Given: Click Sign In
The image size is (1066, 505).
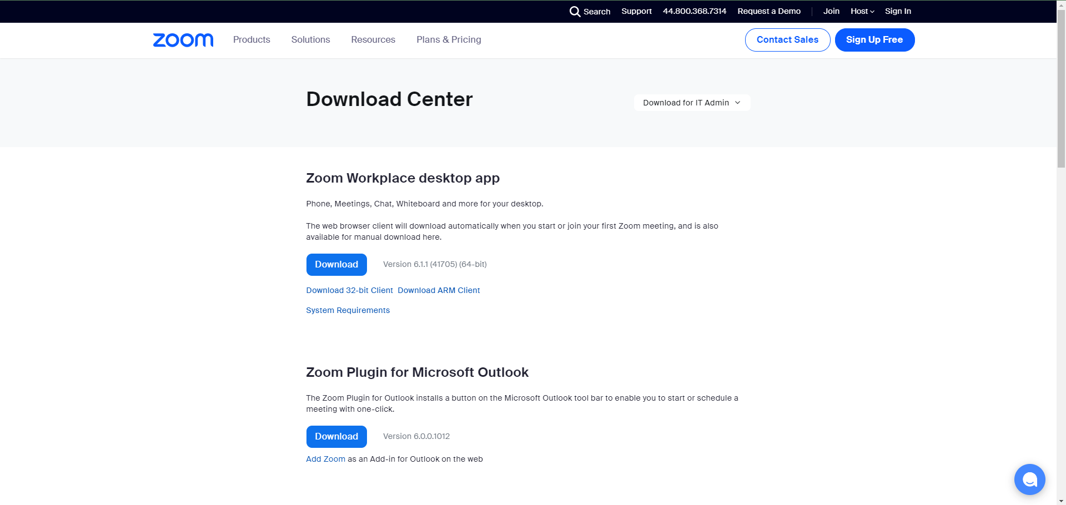Looking at the screenshot, I should (898, 11).
